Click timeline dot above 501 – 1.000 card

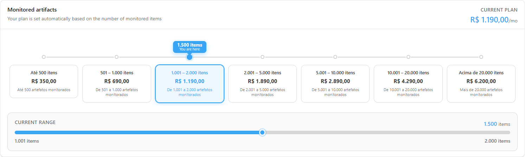pyautogui.click(x=116, y=57)
